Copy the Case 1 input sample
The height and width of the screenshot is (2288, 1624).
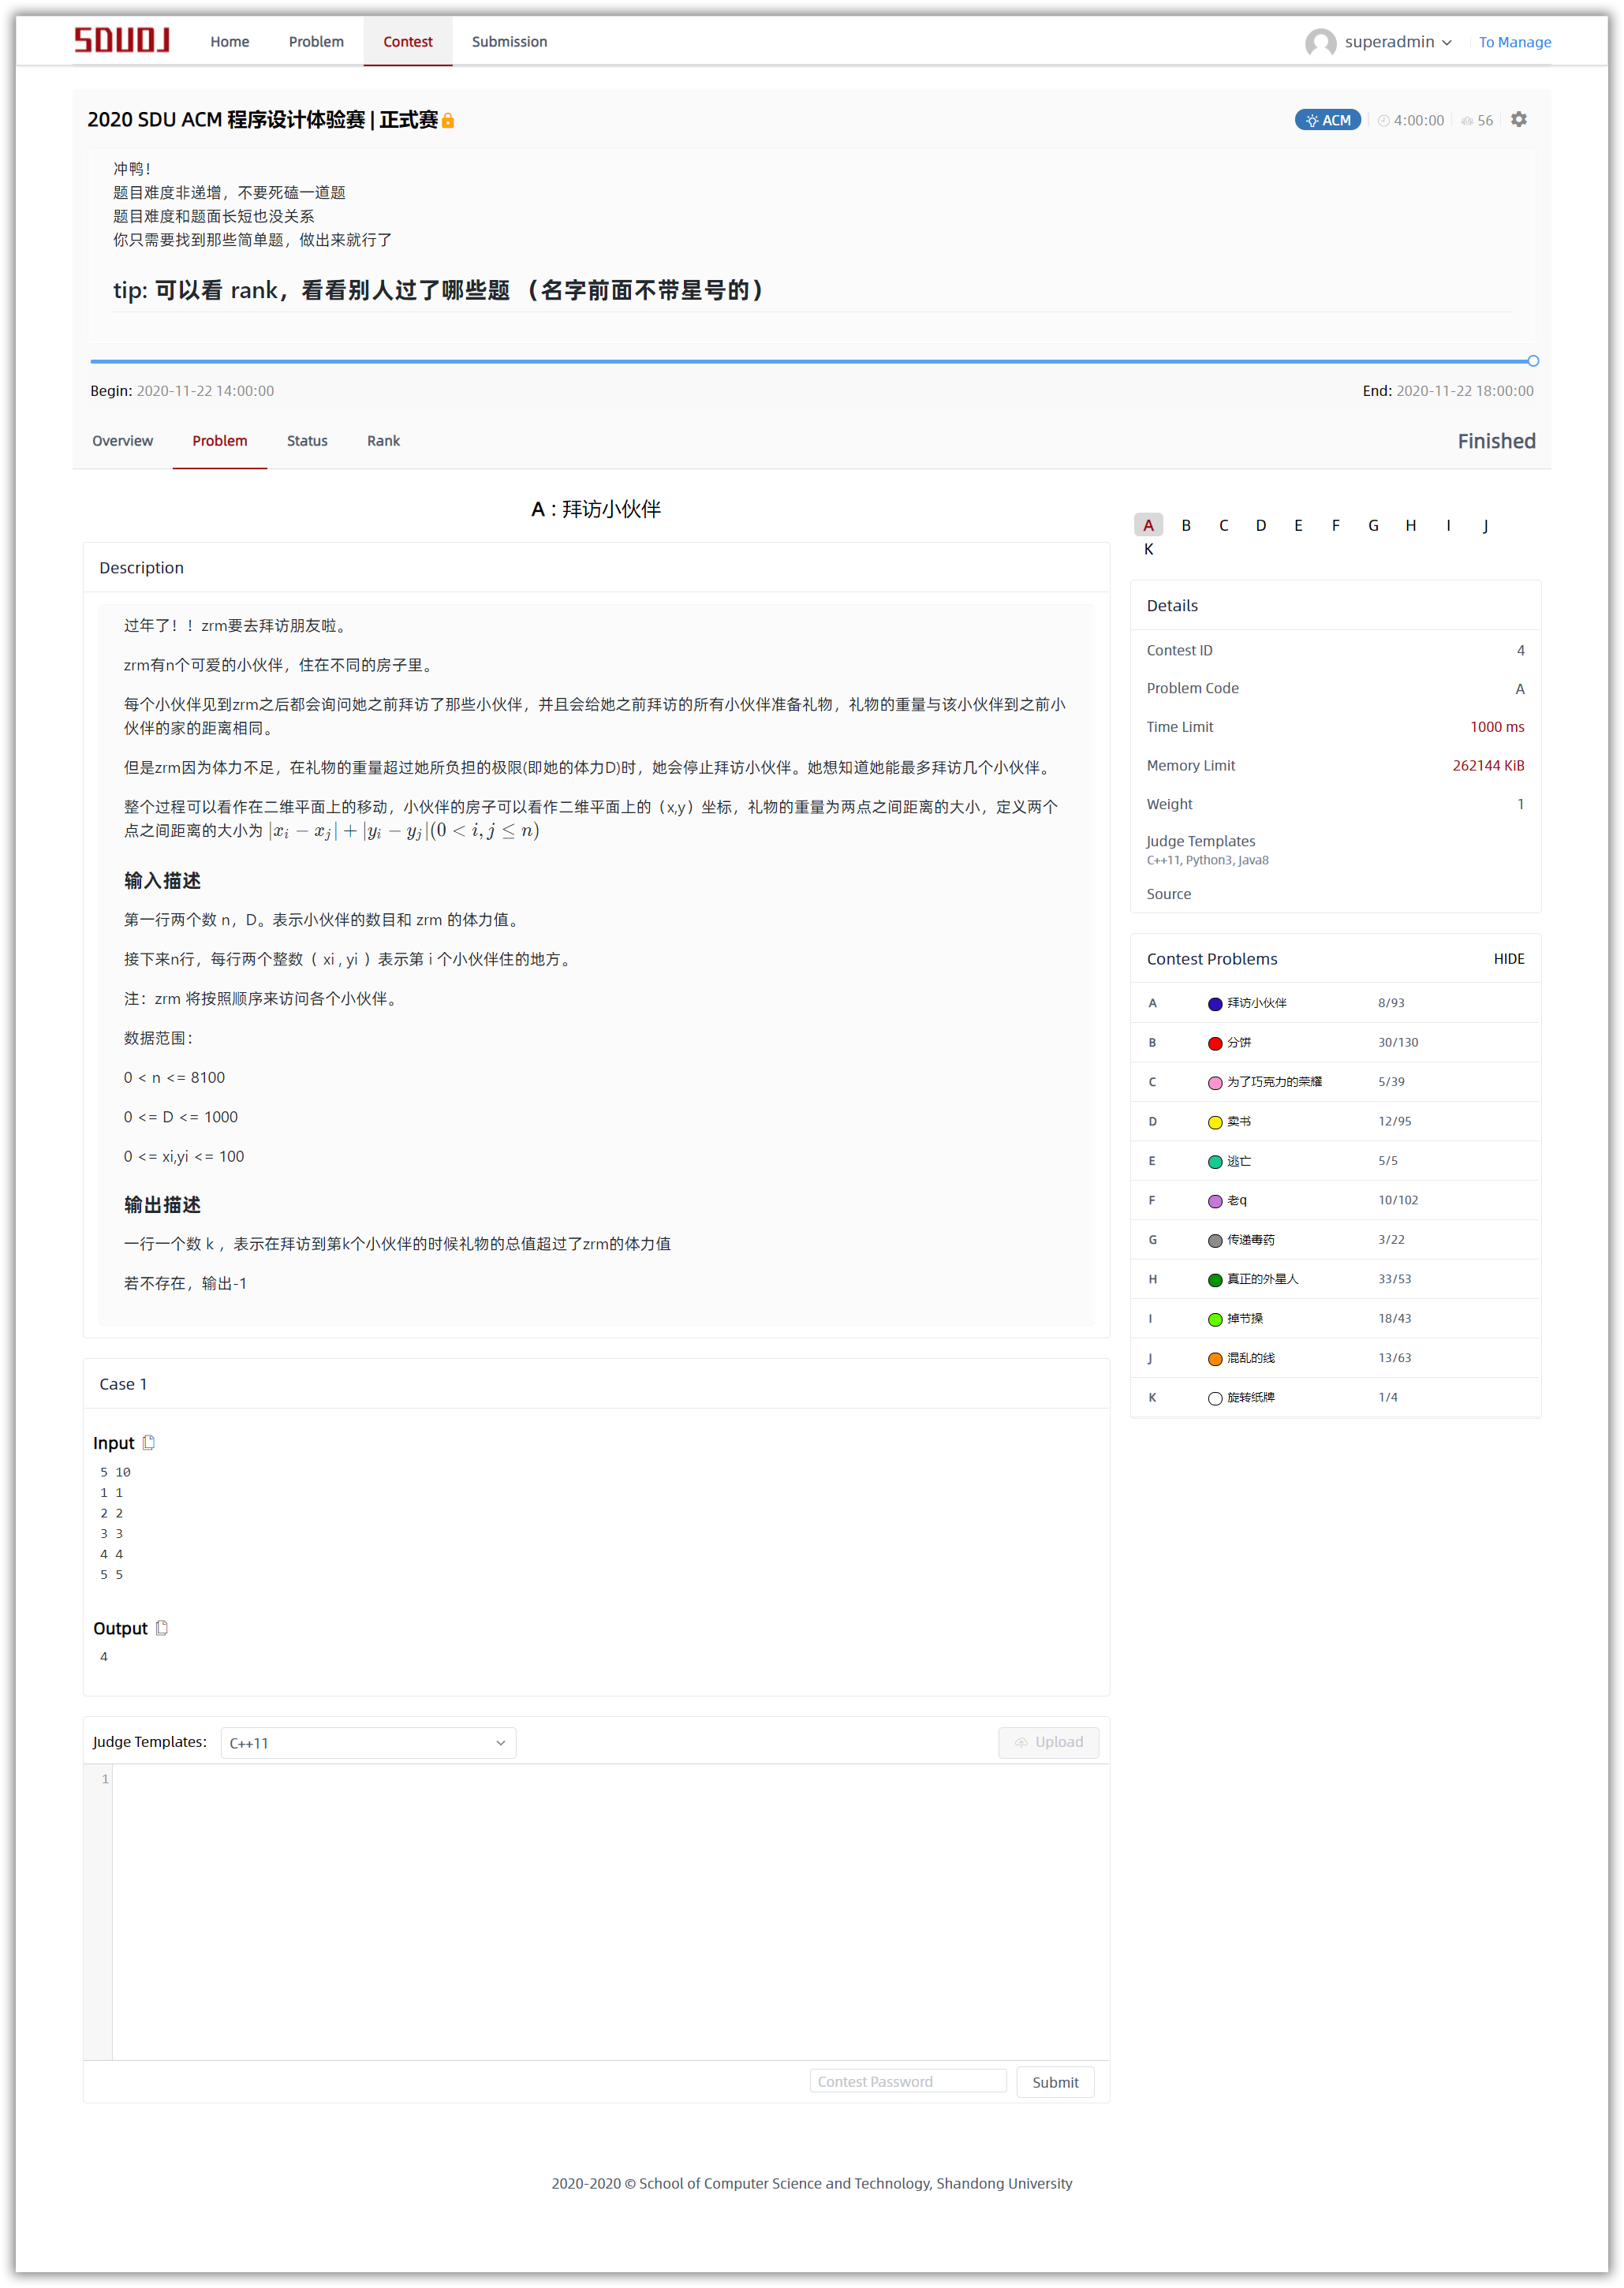(x=149, y=1442)
